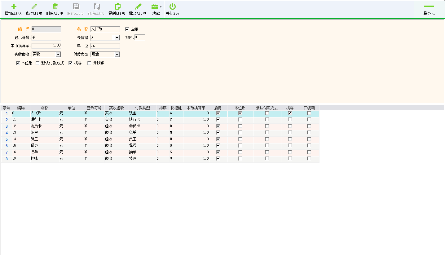Open the 付款类型 dropdown
The height and width of the screenshot is (256, 445).
(117, 55)
